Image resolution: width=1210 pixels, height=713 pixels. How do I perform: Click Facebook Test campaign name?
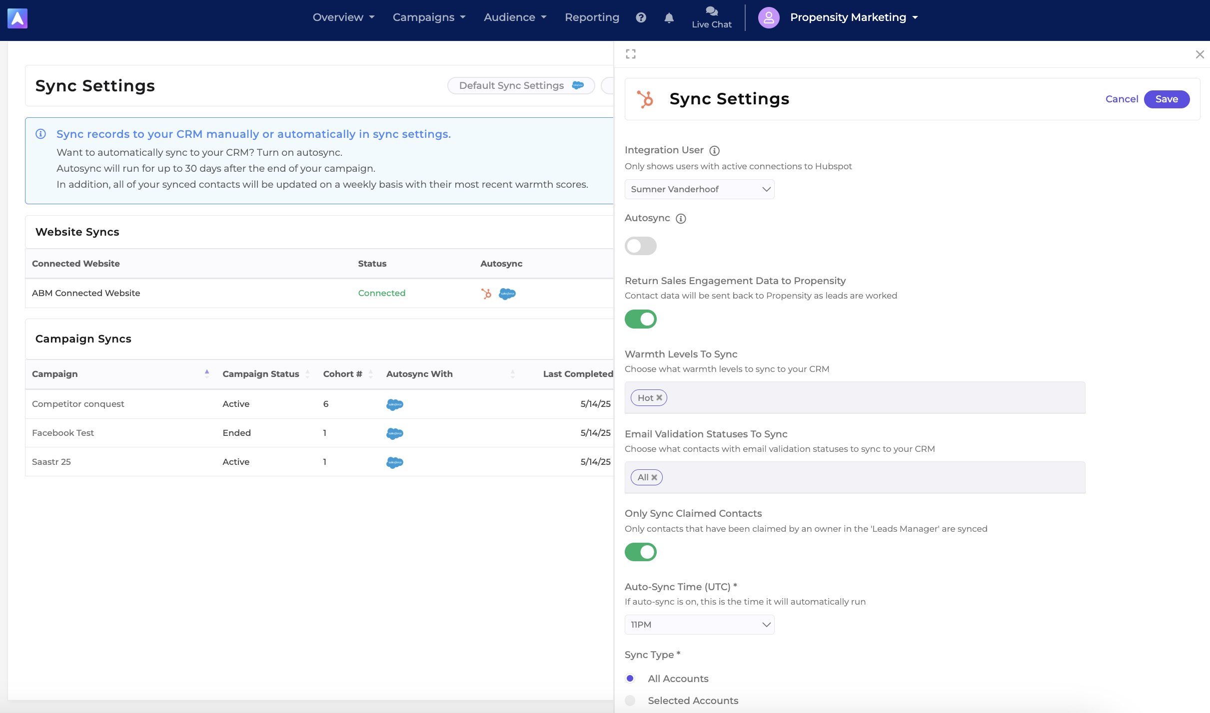coord(63,433)
